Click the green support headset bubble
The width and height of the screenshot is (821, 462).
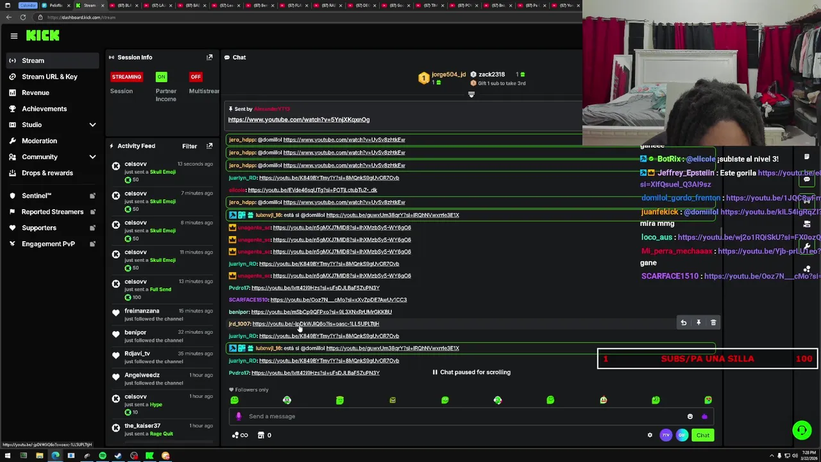pos(802,430)
